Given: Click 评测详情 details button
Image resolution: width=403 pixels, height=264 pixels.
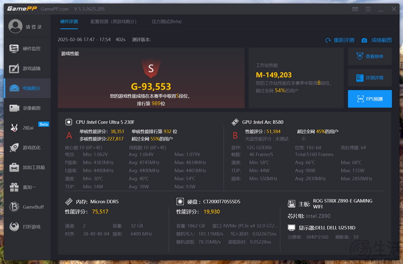Looking at the screenshot, I should tap(370, 77).
